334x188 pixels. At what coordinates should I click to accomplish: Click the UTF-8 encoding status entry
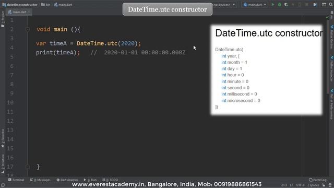(301, 185)
